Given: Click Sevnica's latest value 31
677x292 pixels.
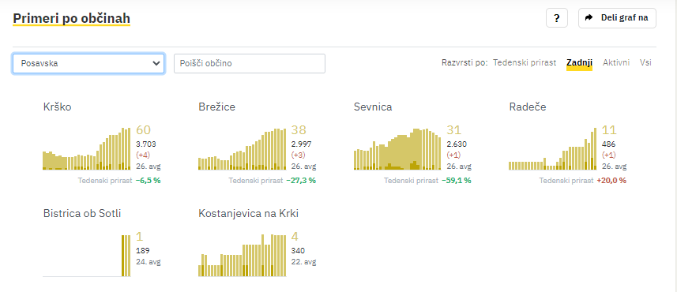Looking at the screenshot, I should tap(453, 130).
